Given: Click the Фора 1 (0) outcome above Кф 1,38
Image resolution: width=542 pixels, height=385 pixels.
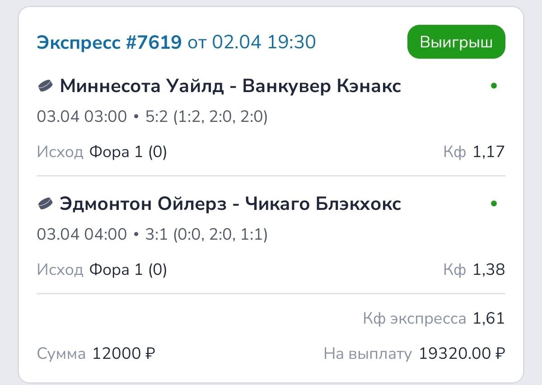Looking at the screenshot, I should [x=128, y=270].
